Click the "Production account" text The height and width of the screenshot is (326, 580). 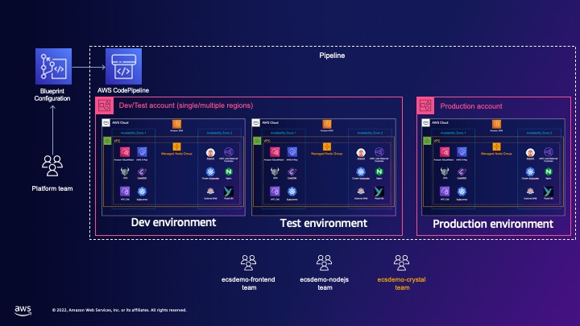point(471,106)
